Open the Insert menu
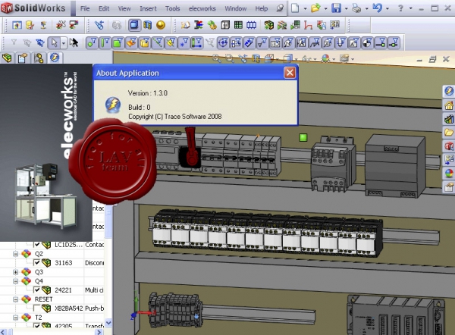 pos(148,8)
